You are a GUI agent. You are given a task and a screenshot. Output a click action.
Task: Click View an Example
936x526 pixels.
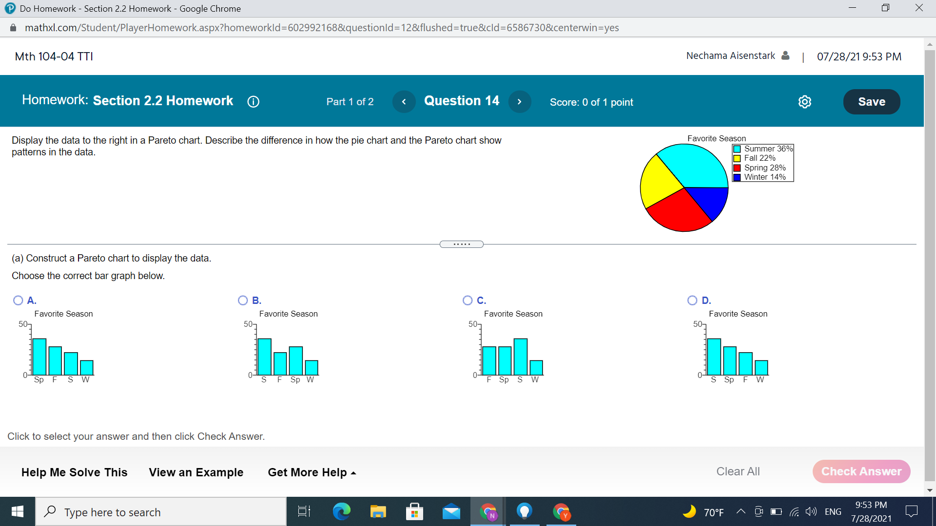coord(196,472)
